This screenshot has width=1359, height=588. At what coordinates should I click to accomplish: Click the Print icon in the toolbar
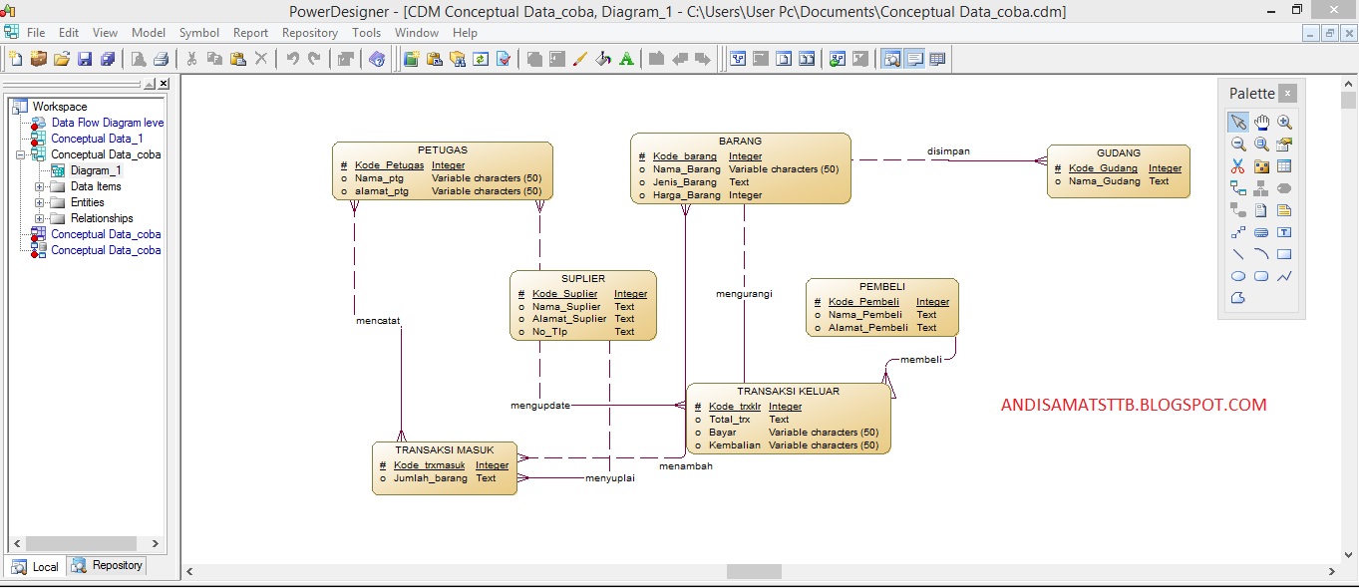pos(162,58)
